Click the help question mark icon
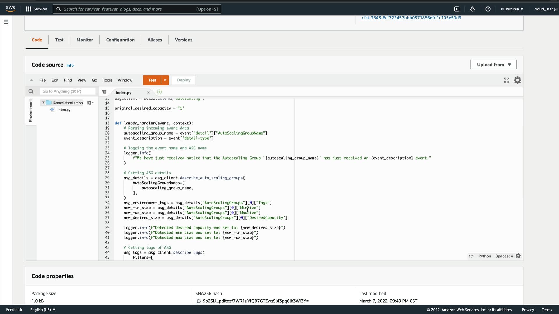This screenshot has height=314, width=559. [x=488, y=9]
